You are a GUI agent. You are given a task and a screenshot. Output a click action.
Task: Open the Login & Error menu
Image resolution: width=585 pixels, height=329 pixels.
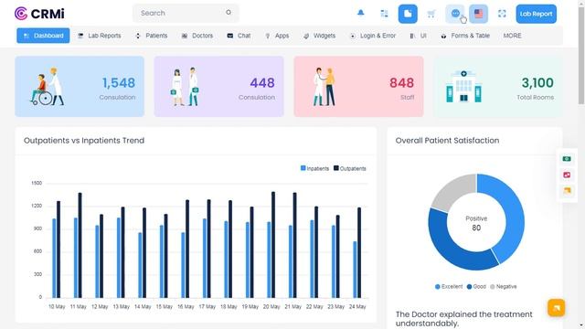click(372, 36)
